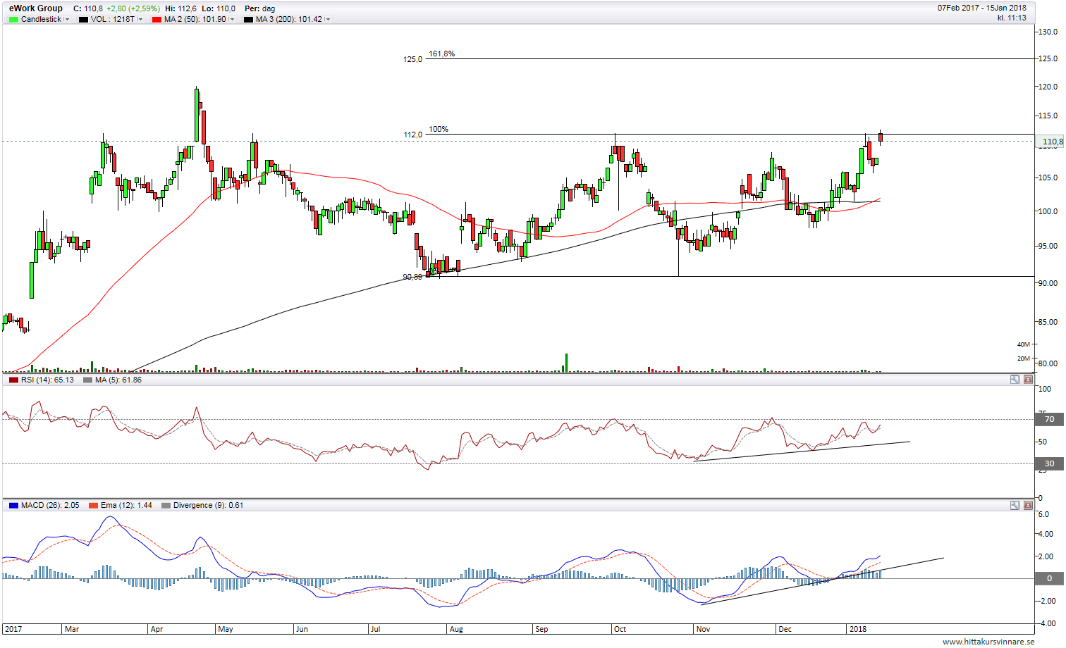Click the blue MACD color swatch
Image resolution: width=1066 pixels, height=648 pixels.
[13, 505]
